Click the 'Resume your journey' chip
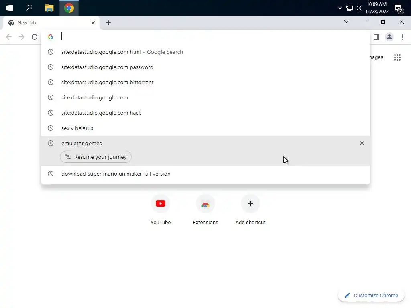 coord(96,157)
